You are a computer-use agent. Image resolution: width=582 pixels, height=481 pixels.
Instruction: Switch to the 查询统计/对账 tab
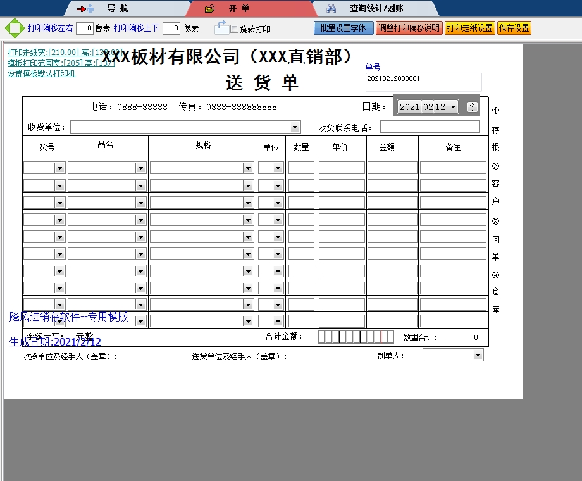376,9
